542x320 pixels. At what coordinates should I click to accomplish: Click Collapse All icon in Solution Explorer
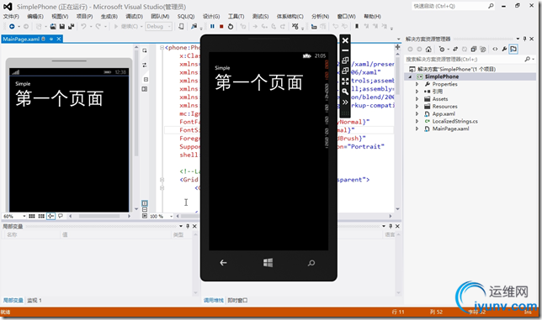coord(474,49)
